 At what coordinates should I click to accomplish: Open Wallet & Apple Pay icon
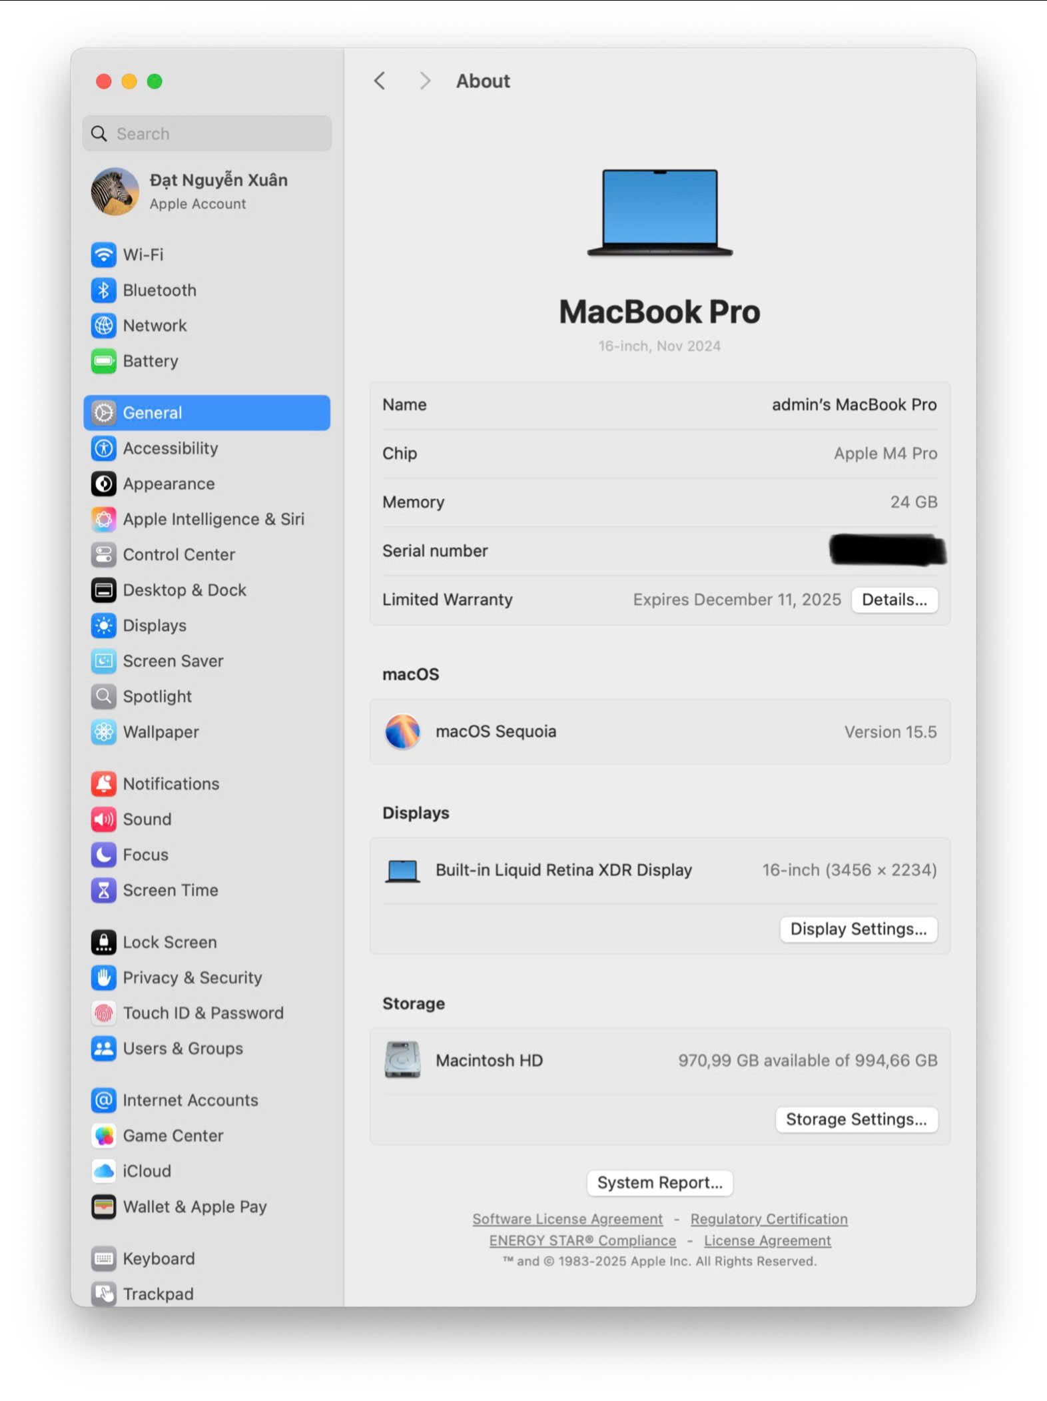tap(103, 1206)
